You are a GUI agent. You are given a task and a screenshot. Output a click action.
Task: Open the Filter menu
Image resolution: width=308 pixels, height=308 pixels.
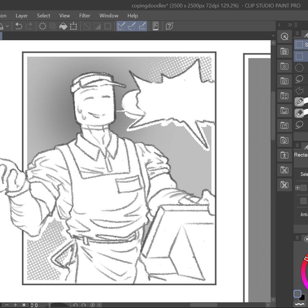85,15
